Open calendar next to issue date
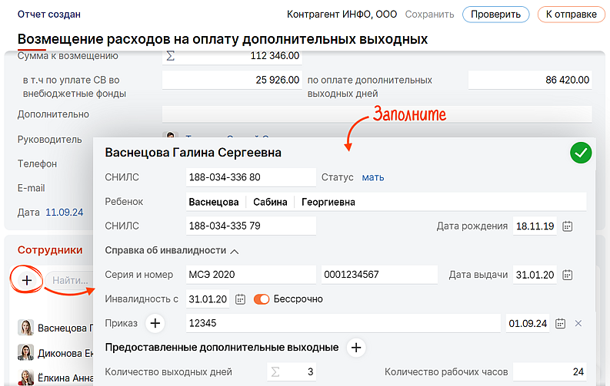This screenshot has height=386, width=610. pos(568,275)
